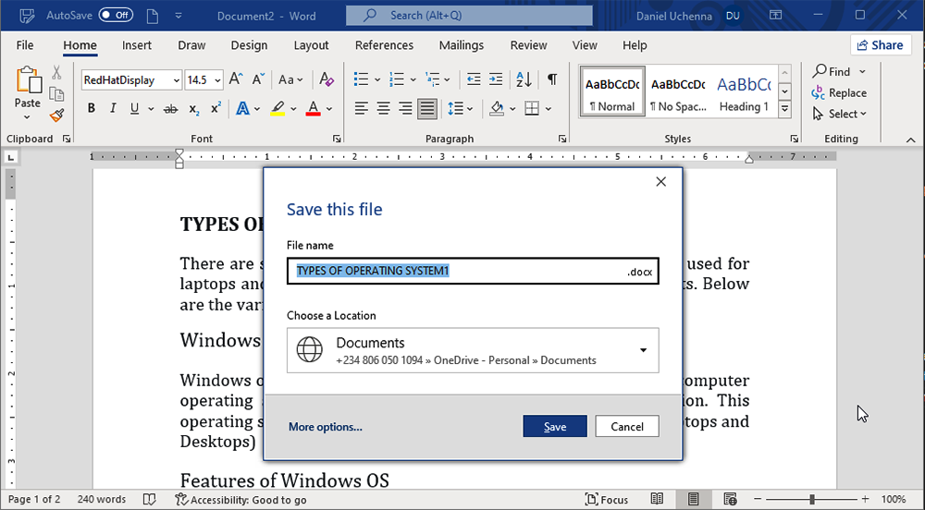Screen dimensions: 925x510
Task: Select the Cut scissors icon
Action: [x=56, y=72]
